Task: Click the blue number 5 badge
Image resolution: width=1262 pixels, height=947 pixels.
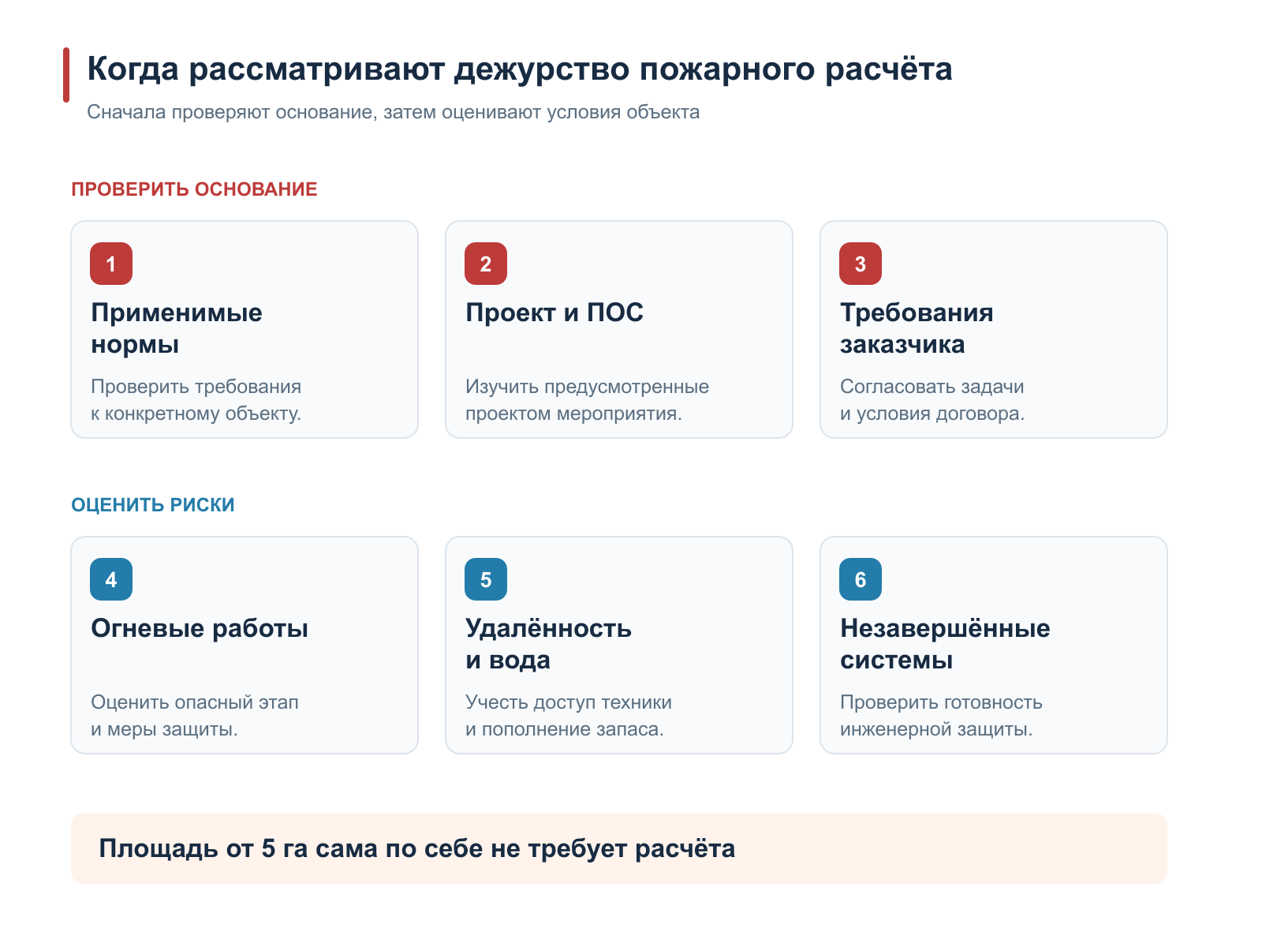Action: tap(486, 579)
